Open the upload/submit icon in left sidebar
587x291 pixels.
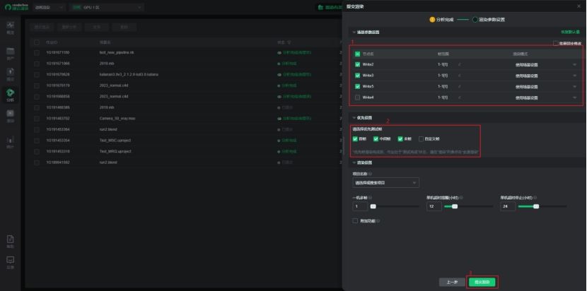pos(11,71)
